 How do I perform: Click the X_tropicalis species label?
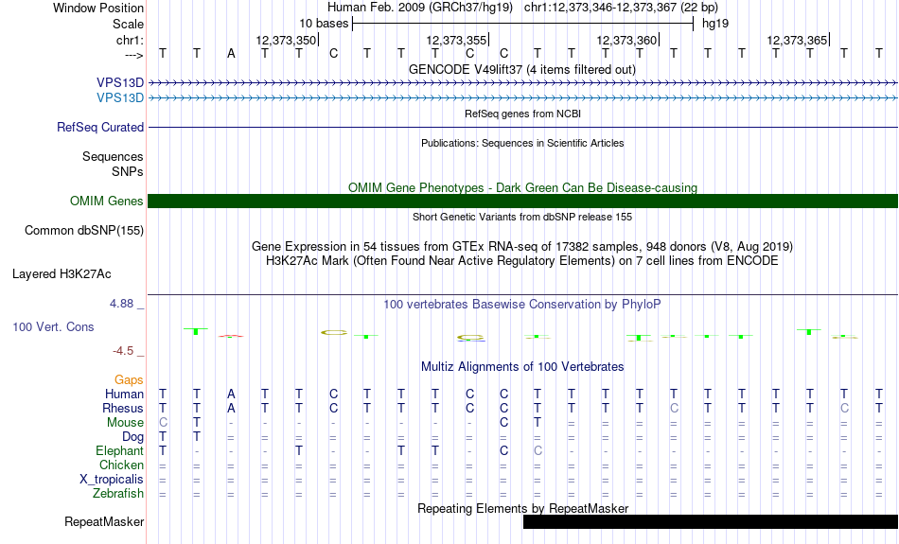click(x=112, y=480)
